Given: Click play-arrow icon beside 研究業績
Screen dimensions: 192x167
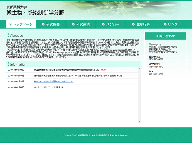Looking at the screenshot, I should (x=73, y=24).
